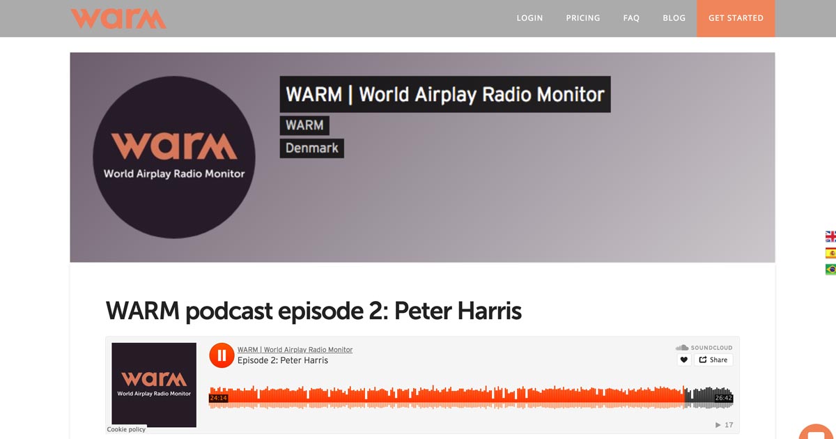This screenshot has height=439, width=836.
Task: Open the player's artist link 'WARM | World Airplay Radio Monitor'
Action: [295, 350]
